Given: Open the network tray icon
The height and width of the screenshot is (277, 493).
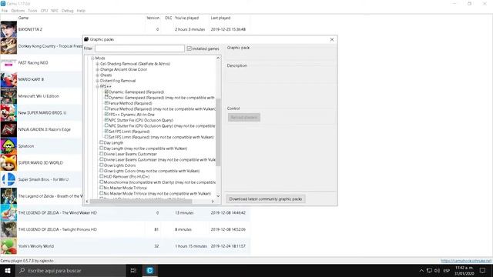Looking at the screenshot, I should (x=429, y=270).
